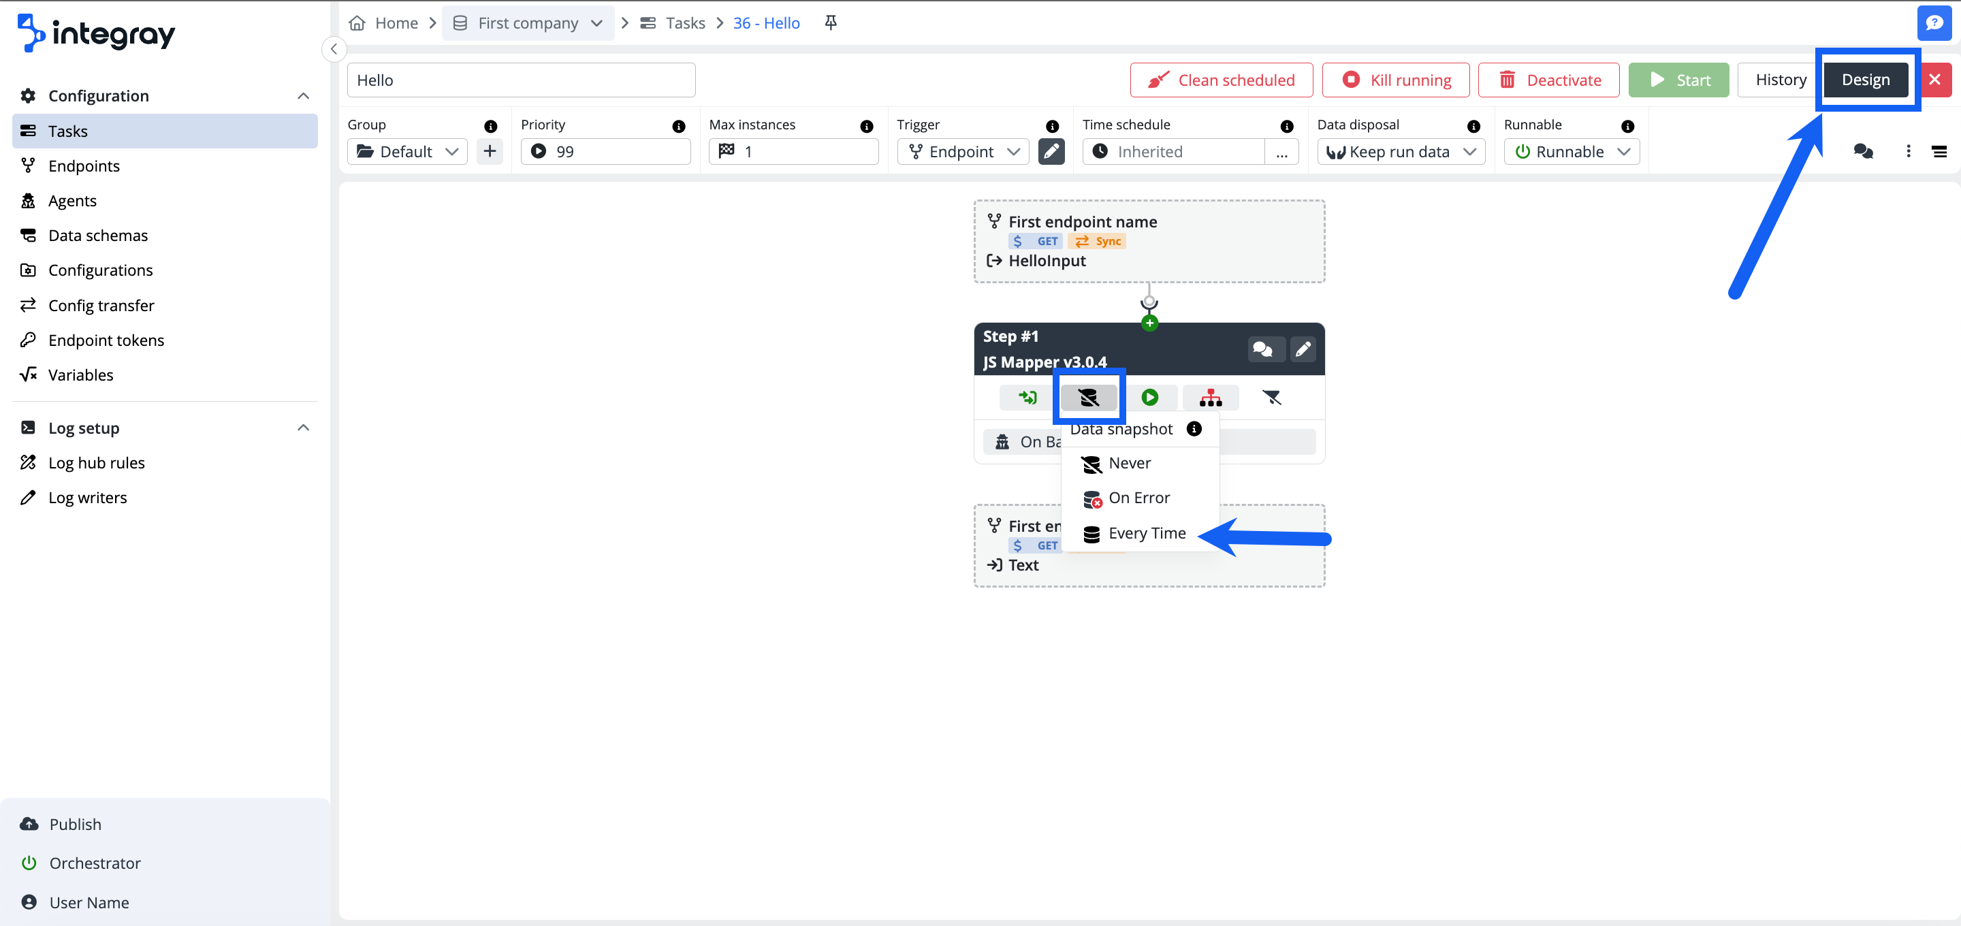
Task: Click the help chat icon in top-right corner
Action: point(1935,23)
